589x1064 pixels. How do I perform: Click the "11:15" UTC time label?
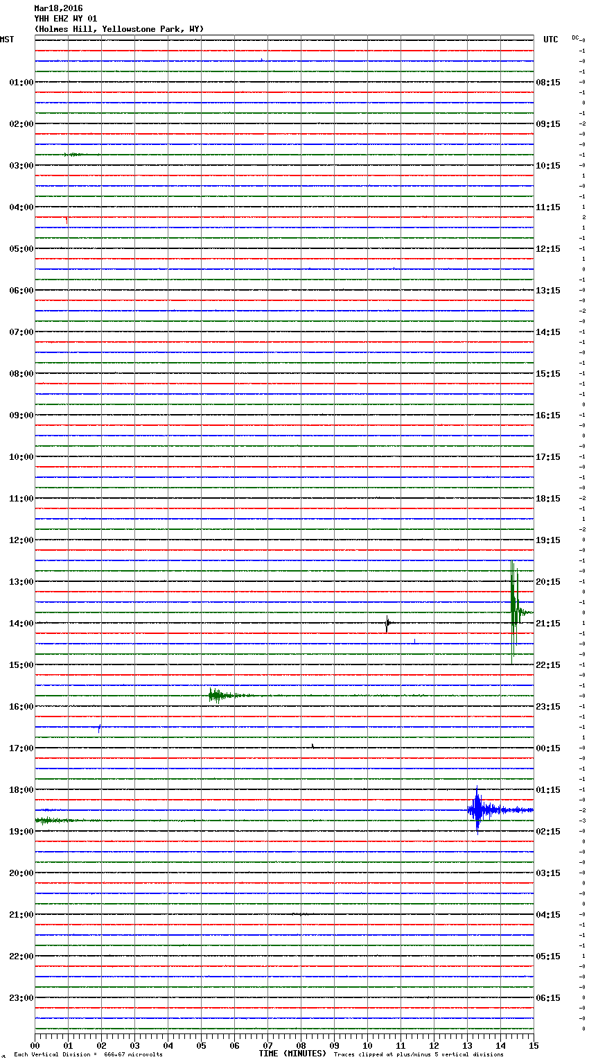point(548,207)
